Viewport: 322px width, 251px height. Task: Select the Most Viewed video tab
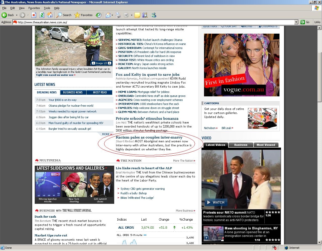[x=266, y=145]
